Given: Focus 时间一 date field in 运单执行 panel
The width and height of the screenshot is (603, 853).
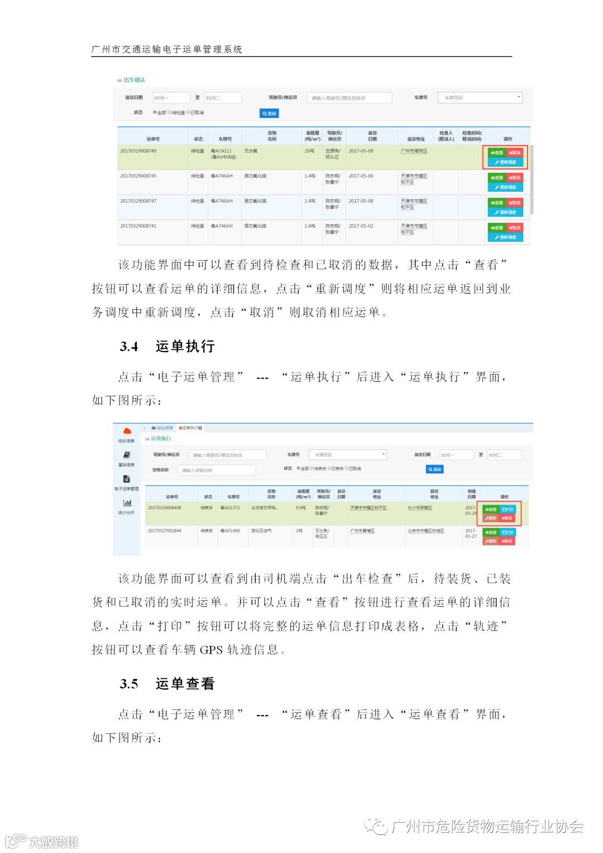Looking at the screenshot, I should (x=457, y=455).
